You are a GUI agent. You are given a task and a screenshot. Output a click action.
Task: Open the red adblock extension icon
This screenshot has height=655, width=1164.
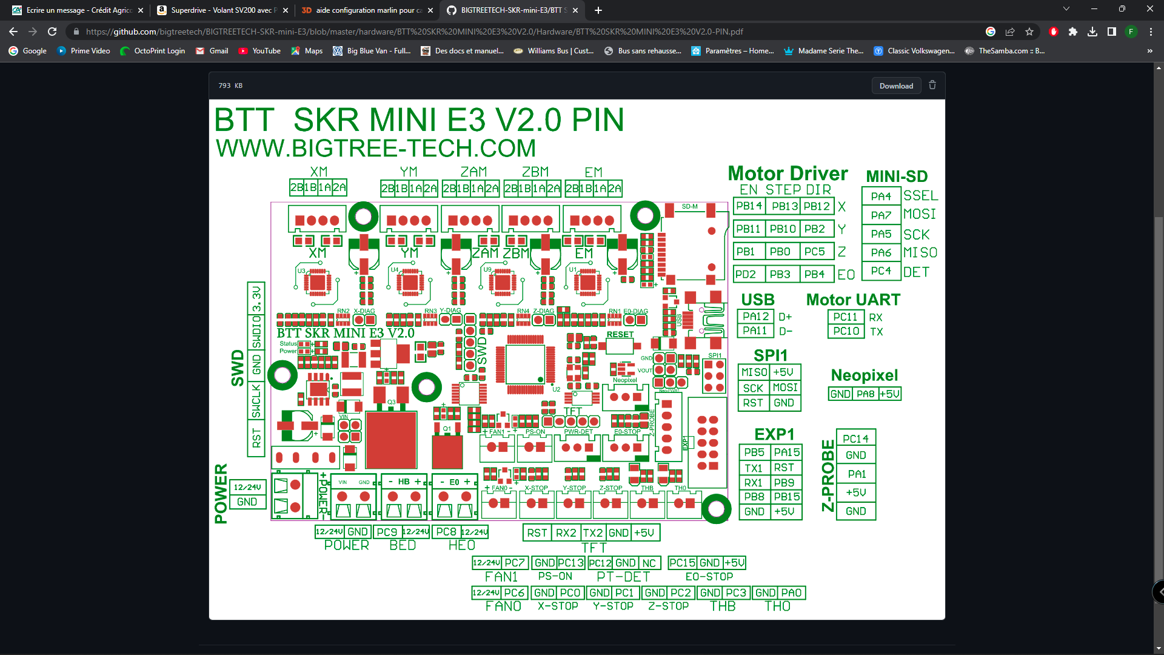pos(1054,32)
